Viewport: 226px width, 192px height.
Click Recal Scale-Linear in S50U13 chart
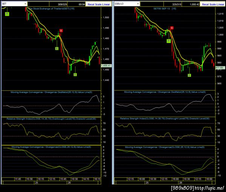click(213, 4)
